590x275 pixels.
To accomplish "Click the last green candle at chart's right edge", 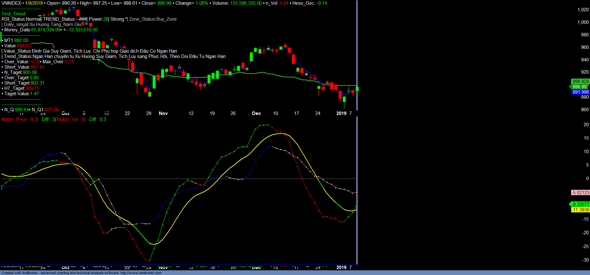I will tap(357, 89).
